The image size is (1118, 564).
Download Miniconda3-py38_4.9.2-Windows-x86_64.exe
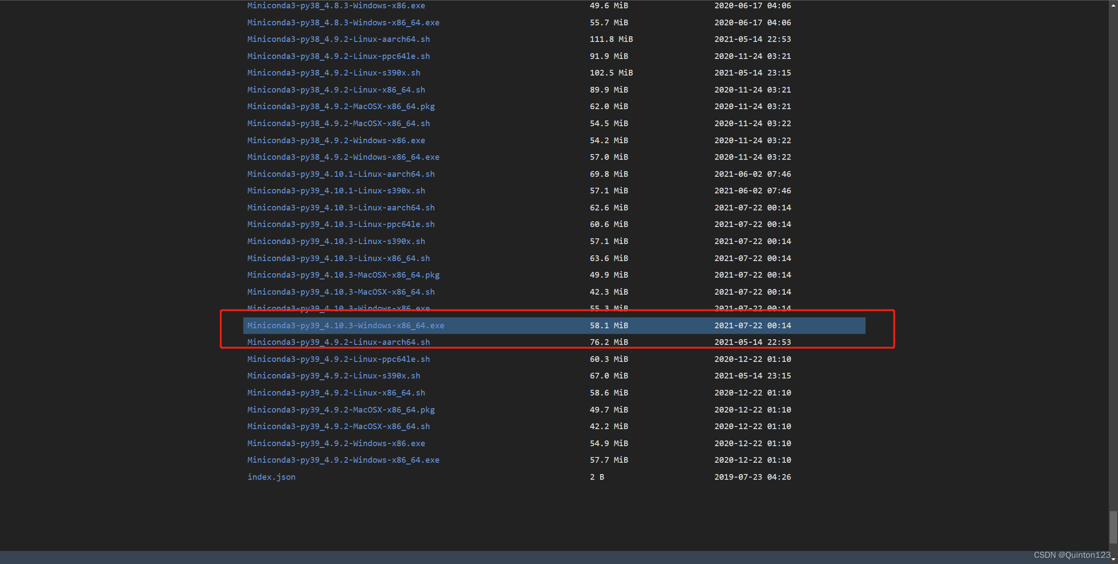point(343,157)
